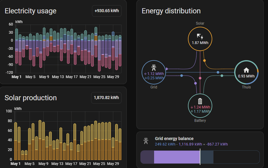Select the 1.17 MWh battery discharge value

[x=202, y=112]
